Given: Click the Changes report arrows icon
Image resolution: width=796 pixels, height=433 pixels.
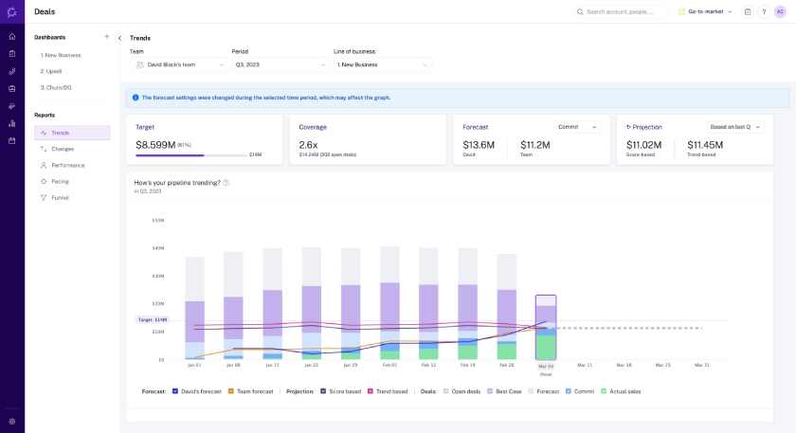Looking at the screenshot, I should [x=44, y=149].
